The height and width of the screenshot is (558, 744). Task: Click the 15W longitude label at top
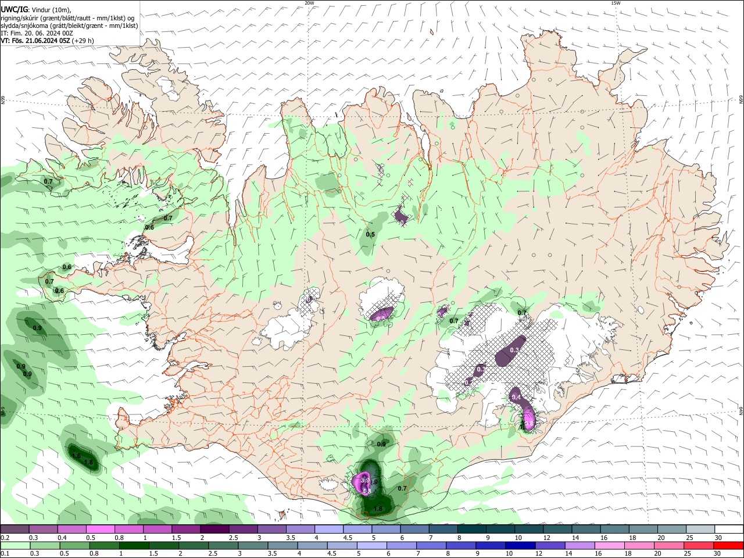pos(616,3)
